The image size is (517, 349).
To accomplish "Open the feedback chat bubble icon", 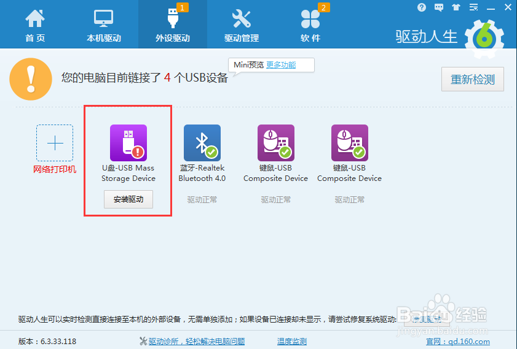I will 439,7.
